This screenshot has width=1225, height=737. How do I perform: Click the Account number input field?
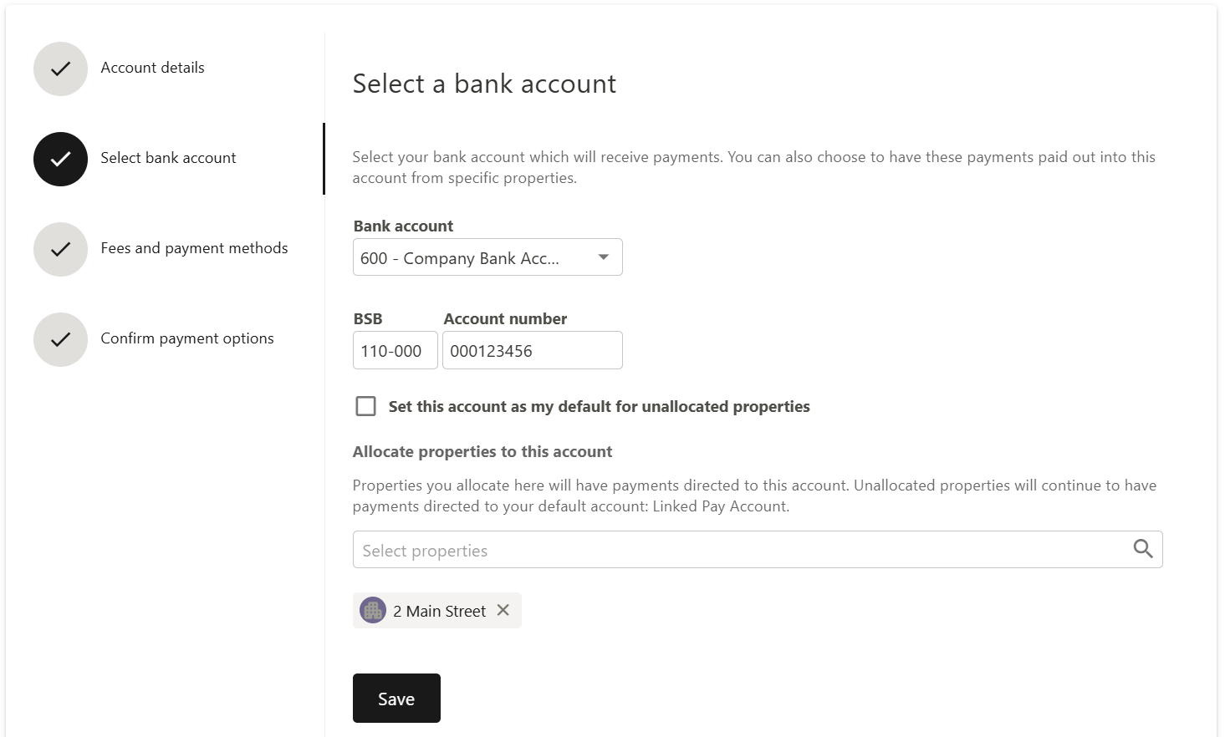[532, 351]
